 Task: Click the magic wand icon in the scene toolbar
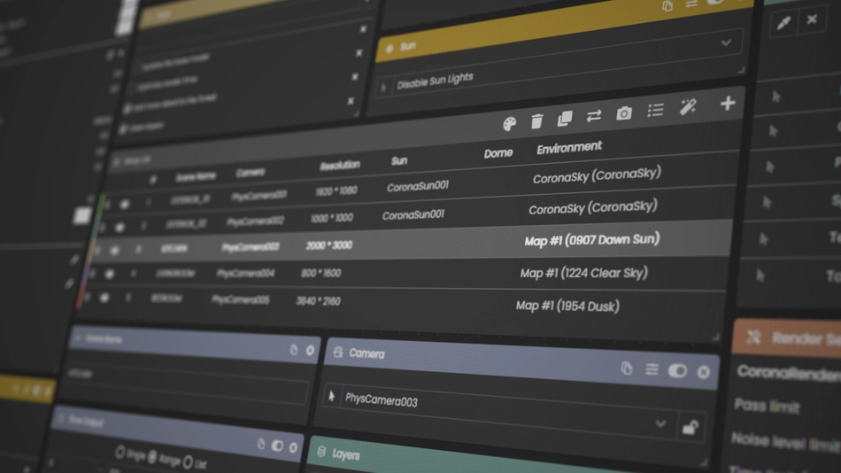[x=688, y=107]
